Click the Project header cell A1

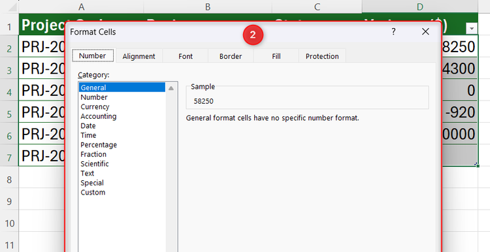[42, 25]
